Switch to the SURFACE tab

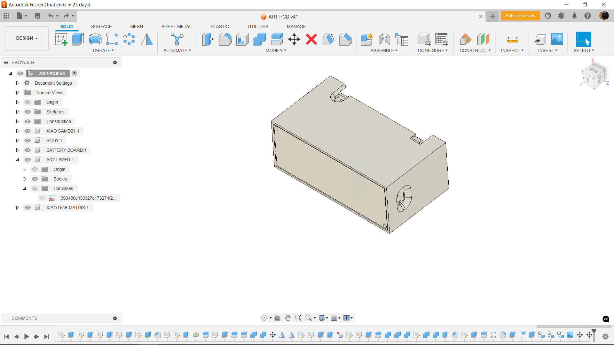pos(101,27)
